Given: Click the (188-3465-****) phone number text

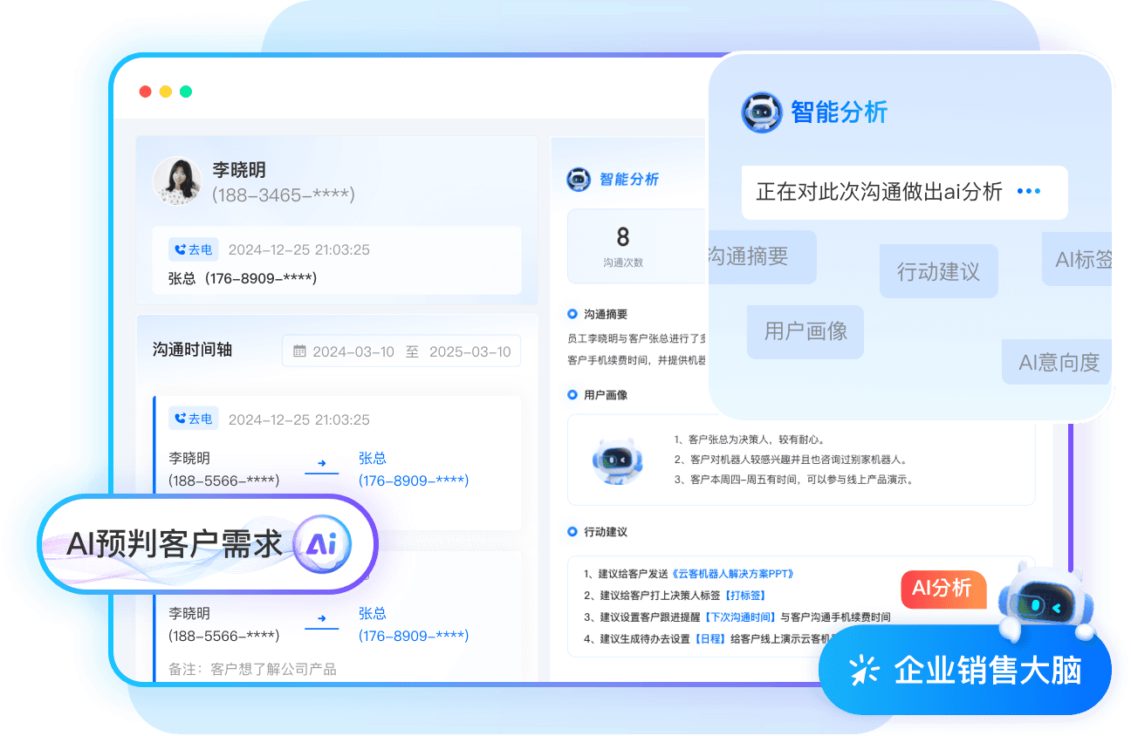Looking at the screenshot, I should pos(284,194).
